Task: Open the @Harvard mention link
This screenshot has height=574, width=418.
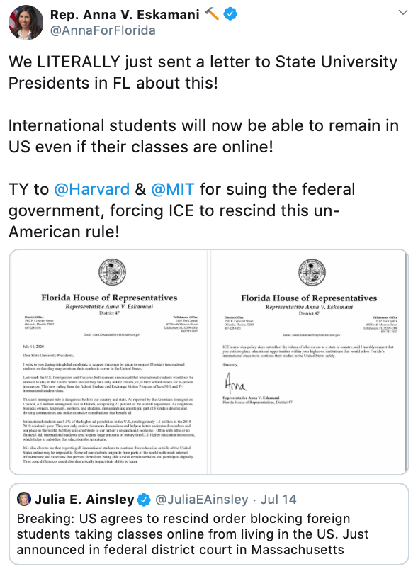Action: coord(91,189)
